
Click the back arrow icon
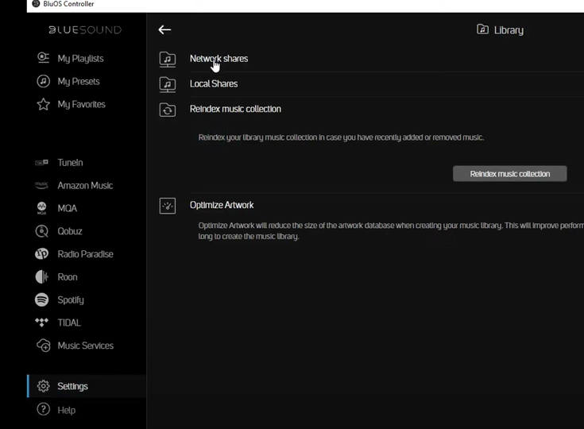(164, 30)
